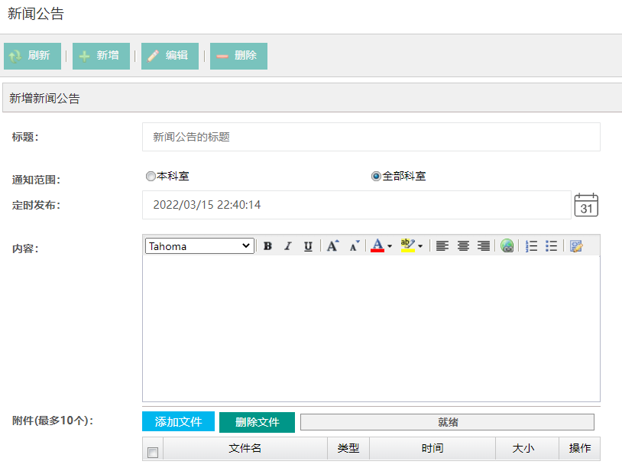Open the Tahoma font dropdown
Image resolution: width=622 pixels, height=471 pixels.
pos(199,246)
